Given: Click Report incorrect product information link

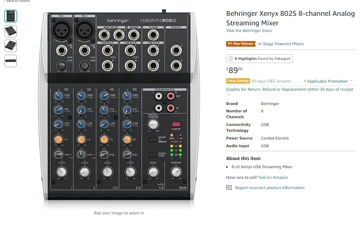Looking at the screenshot, I should [270, 188].
